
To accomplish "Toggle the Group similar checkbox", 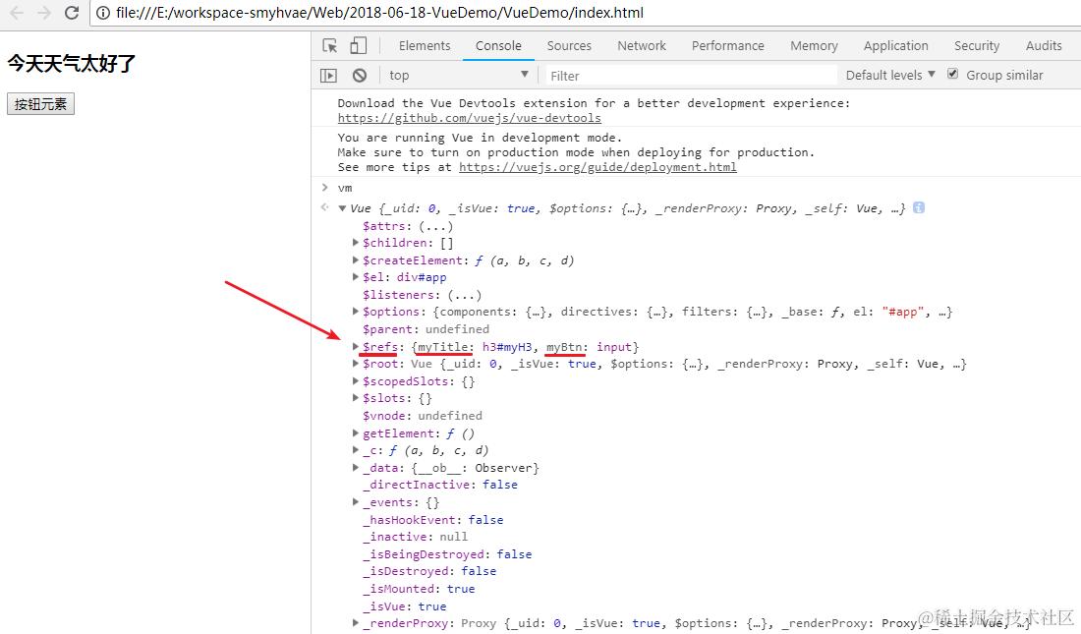I will pyautogui.click(x=953, y=74).
